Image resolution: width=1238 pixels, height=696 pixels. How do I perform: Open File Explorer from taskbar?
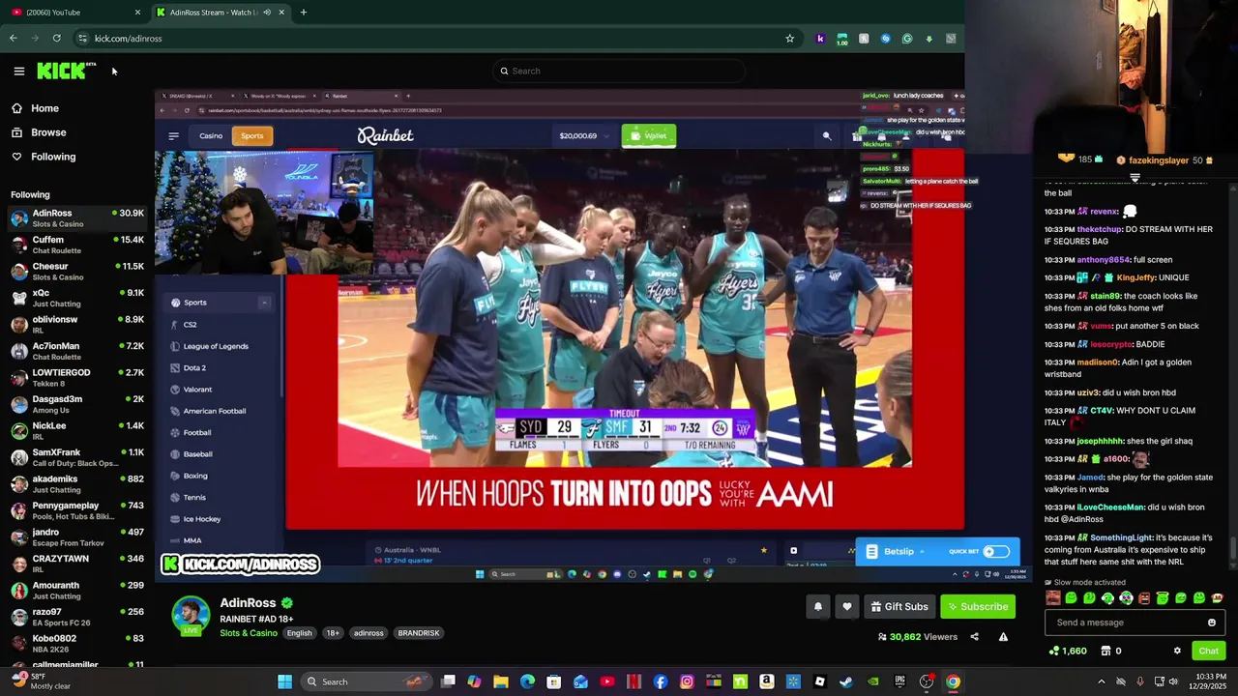tap(501, 681)
